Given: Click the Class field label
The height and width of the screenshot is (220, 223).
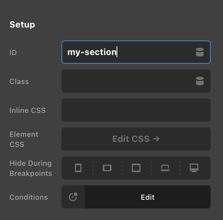Looking at the screenshot, I should pos(19,81).
